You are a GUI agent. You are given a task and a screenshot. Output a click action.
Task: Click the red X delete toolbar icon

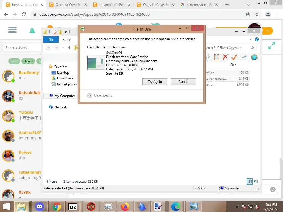pos(225,57)
